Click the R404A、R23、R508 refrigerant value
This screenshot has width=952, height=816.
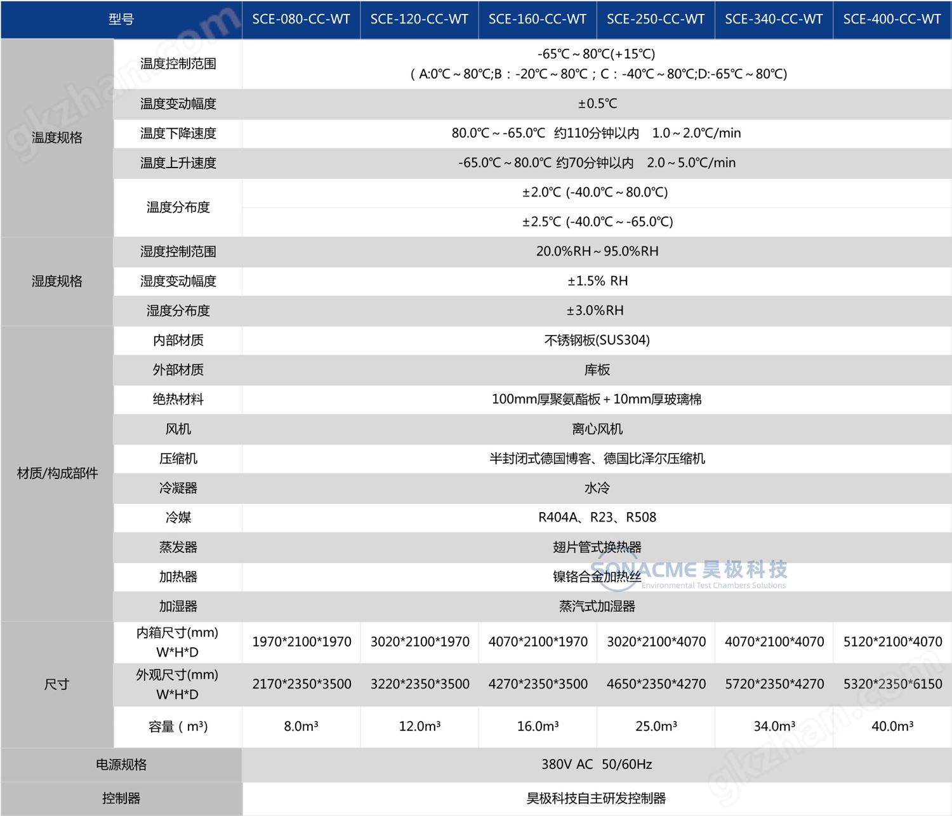point(597,518)
